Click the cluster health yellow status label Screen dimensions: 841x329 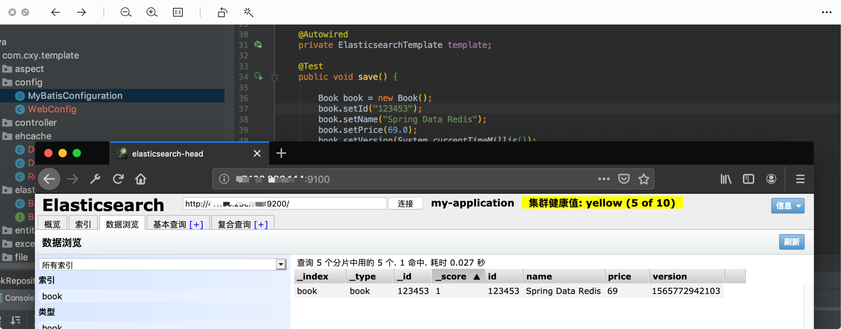coord(602,203)
